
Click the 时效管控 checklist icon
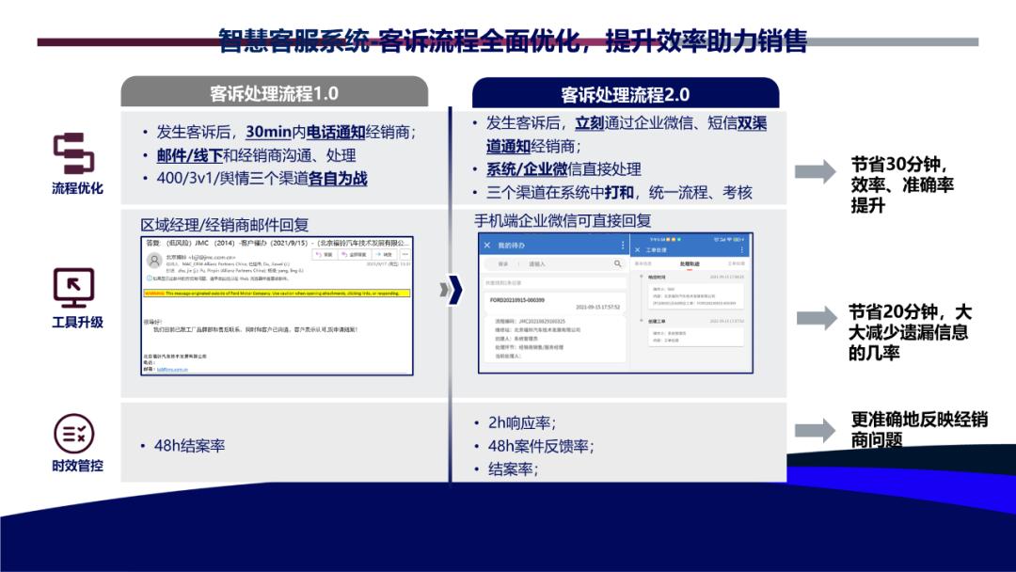[73, 434]
